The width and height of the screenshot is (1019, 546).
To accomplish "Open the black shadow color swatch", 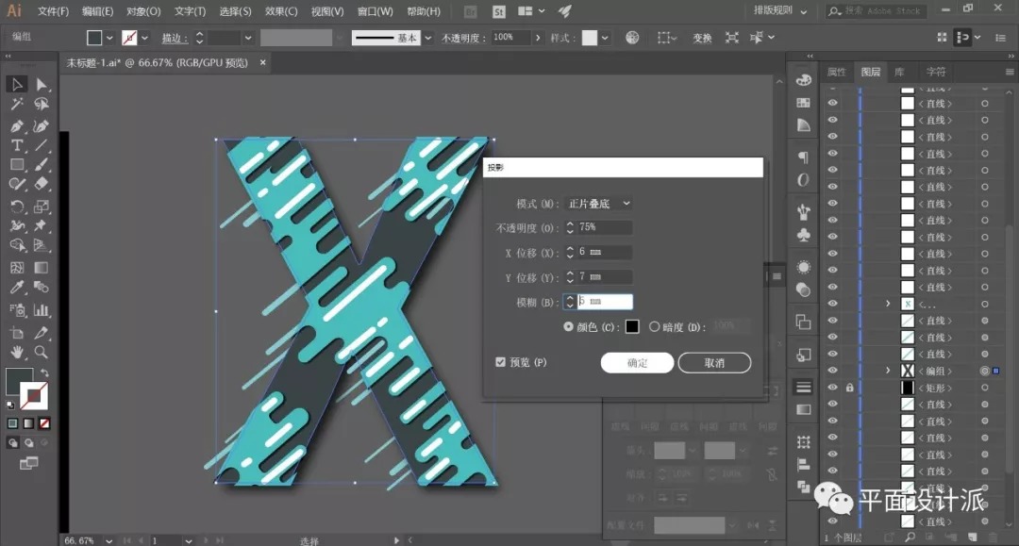I will click(631, 326).
